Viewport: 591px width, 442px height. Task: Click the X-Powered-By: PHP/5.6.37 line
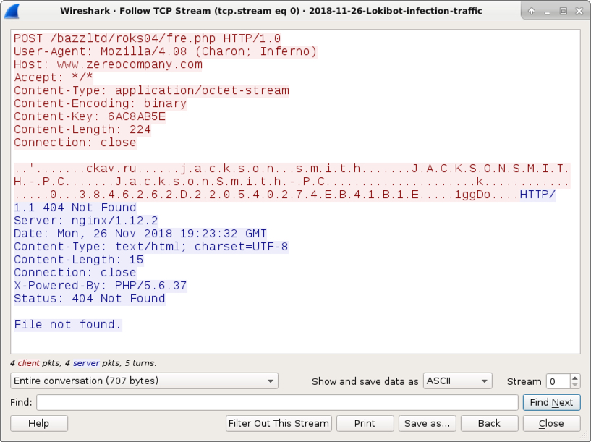point(101,285)
